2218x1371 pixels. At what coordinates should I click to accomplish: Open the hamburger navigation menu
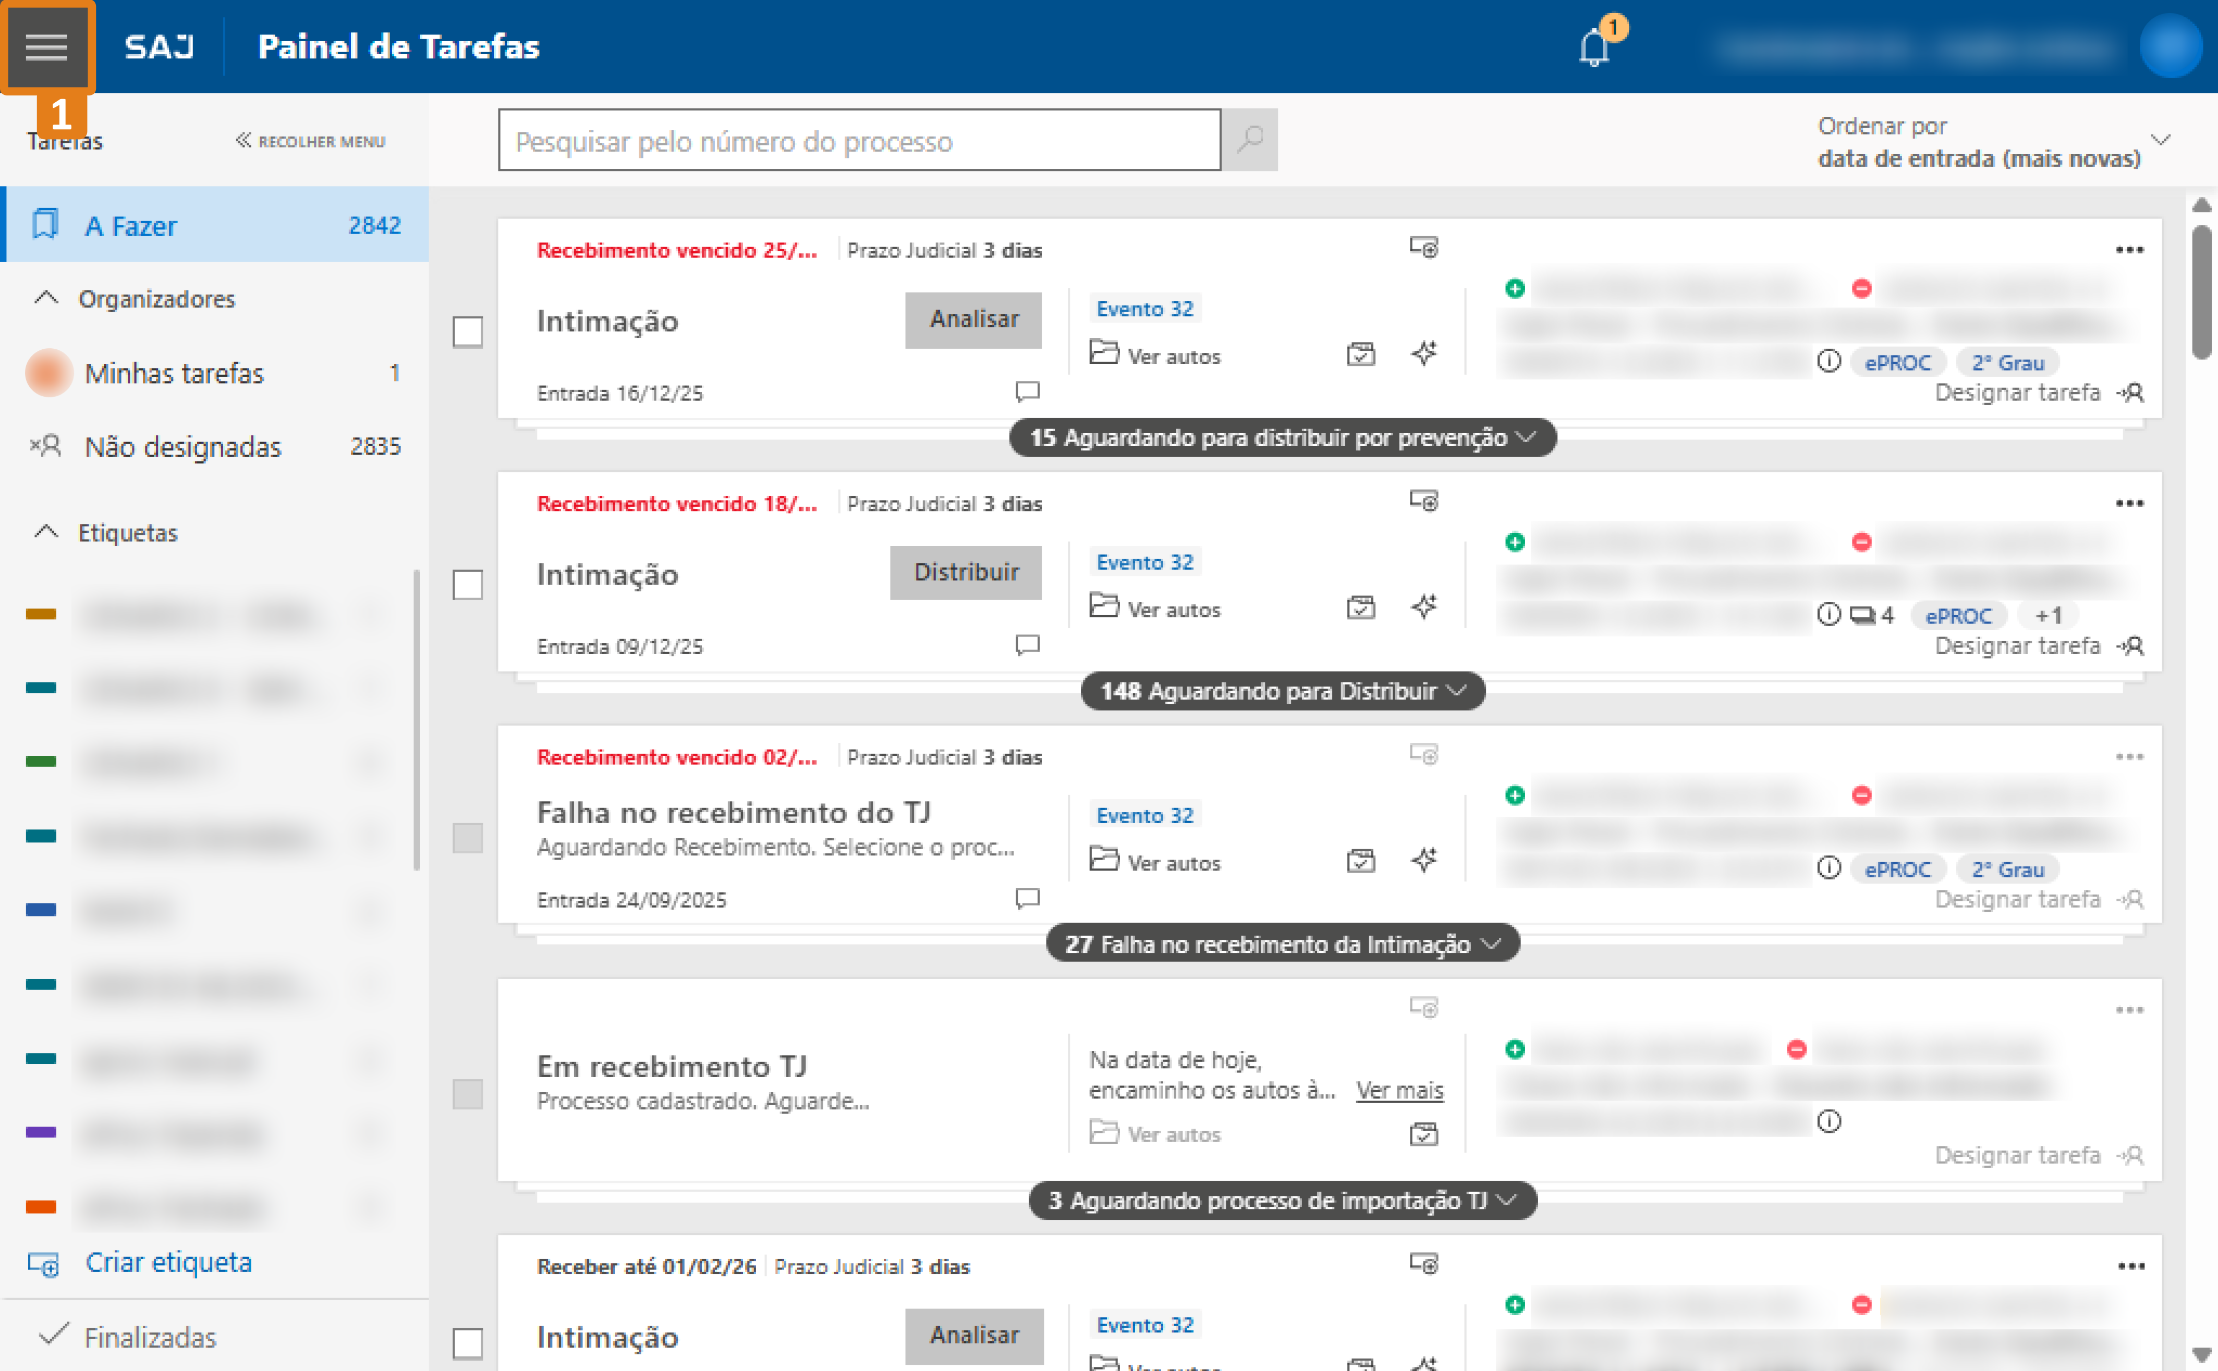47,46
